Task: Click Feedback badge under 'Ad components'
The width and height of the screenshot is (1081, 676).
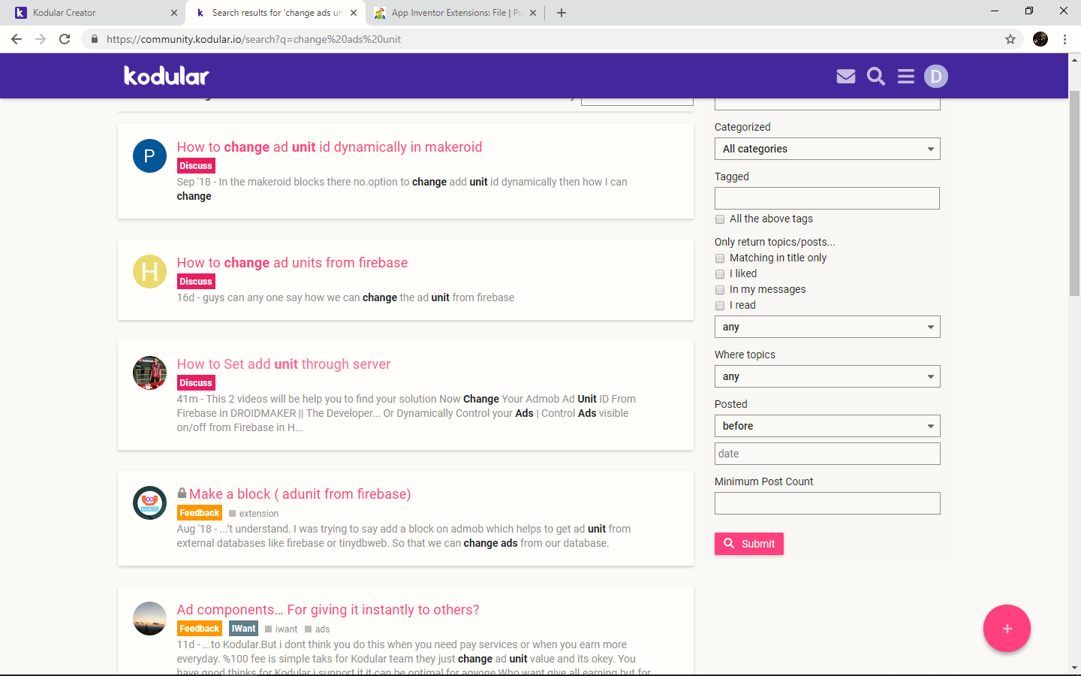Action: pos(200,629)
